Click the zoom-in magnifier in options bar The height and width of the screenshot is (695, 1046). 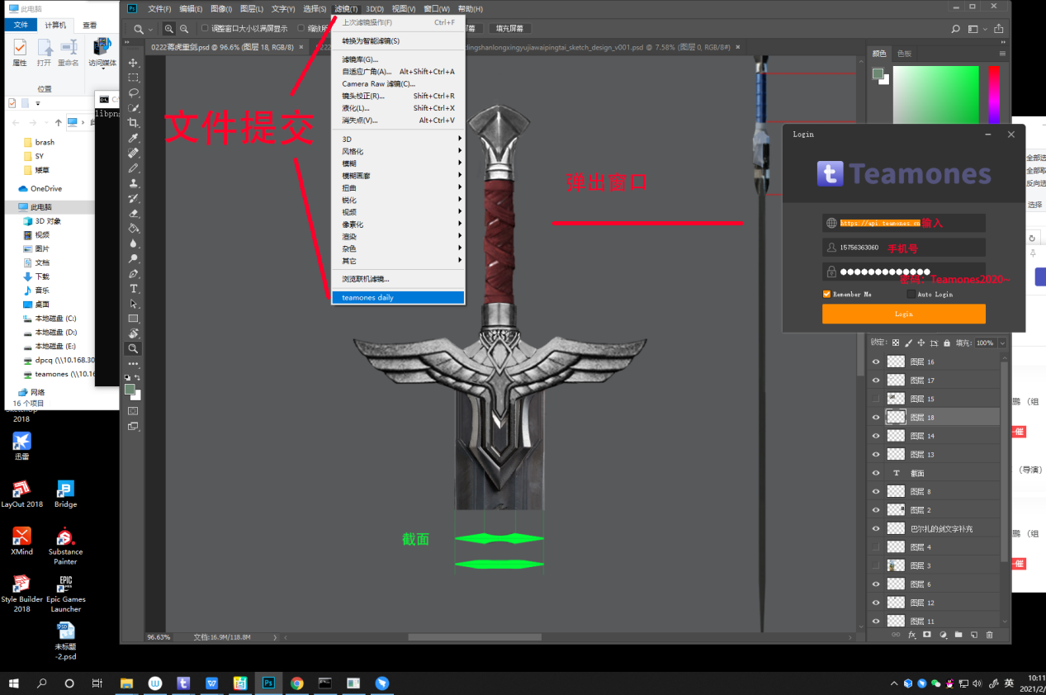[169, 29]
